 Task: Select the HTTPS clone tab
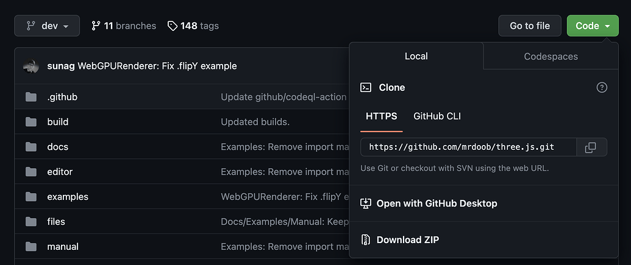[381, 116]
